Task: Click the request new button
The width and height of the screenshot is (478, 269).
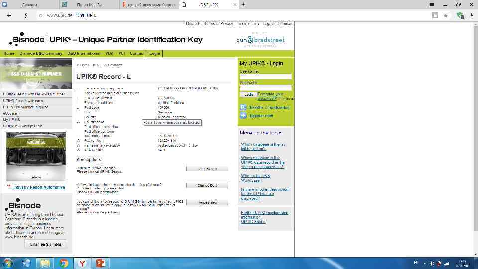Action: 207,203
